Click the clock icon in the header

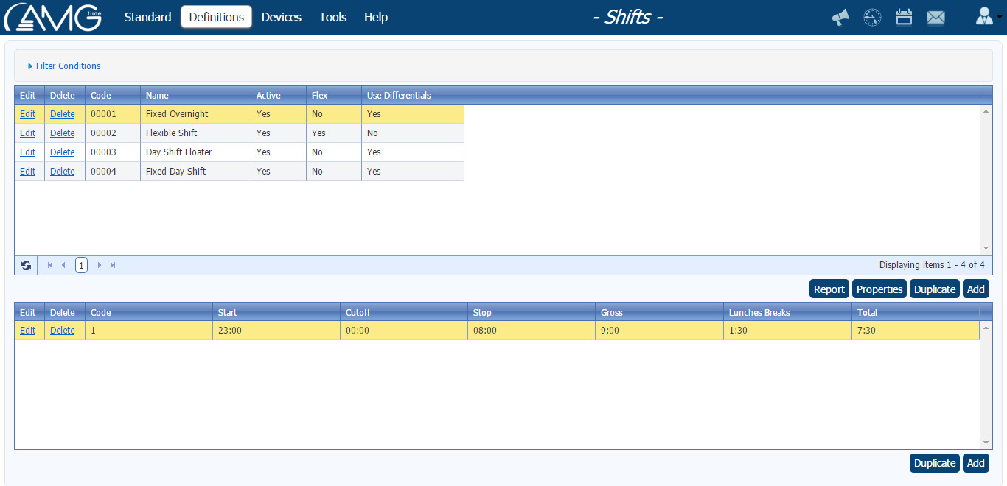click(872, 17)
